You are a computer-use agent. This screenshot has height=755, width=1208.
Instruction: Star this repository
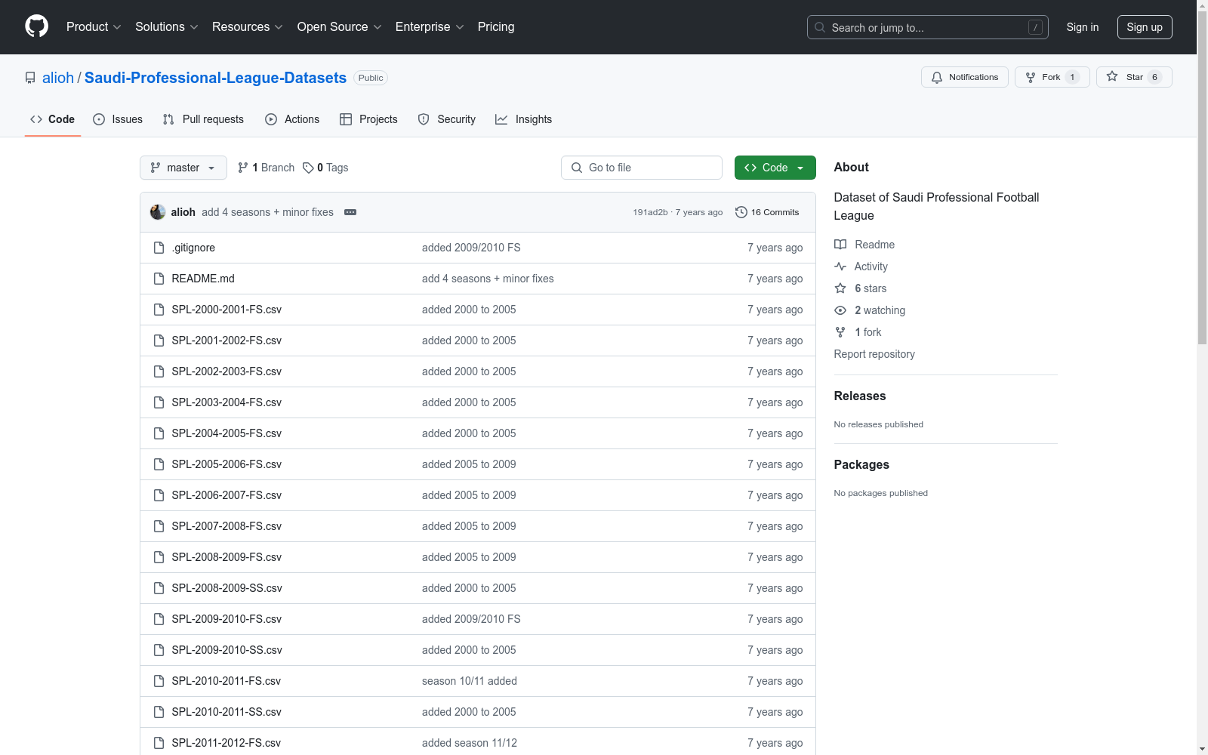(1134, 77)
